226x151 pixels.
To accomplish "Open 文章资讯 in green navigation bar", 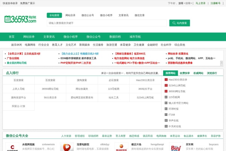I will (x=49, y=37).
